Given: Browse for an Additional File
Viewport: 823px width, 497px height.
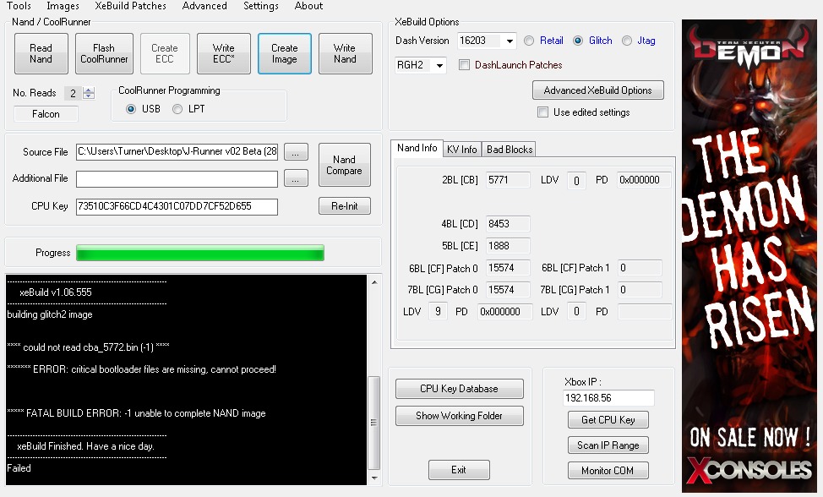Looking at the screenshot, I should tap(296, 178).
